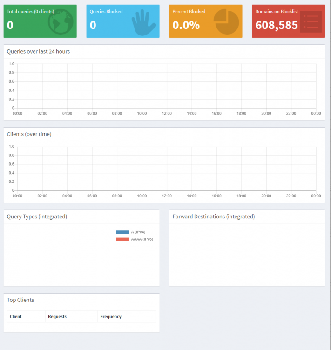Click the Total queries (0 clients) label
The image size is (331, 350).
tap(30, 11)
